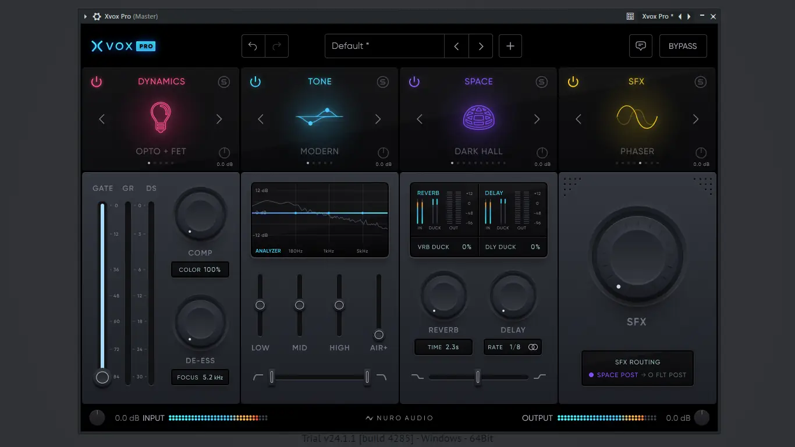Click the large SFX knob
This screenshot has height=447, width=795.
tap(637, 257)
